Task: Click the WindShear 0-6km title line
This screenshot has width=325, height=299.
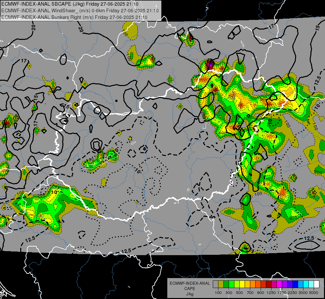Action: click(80, 11)
